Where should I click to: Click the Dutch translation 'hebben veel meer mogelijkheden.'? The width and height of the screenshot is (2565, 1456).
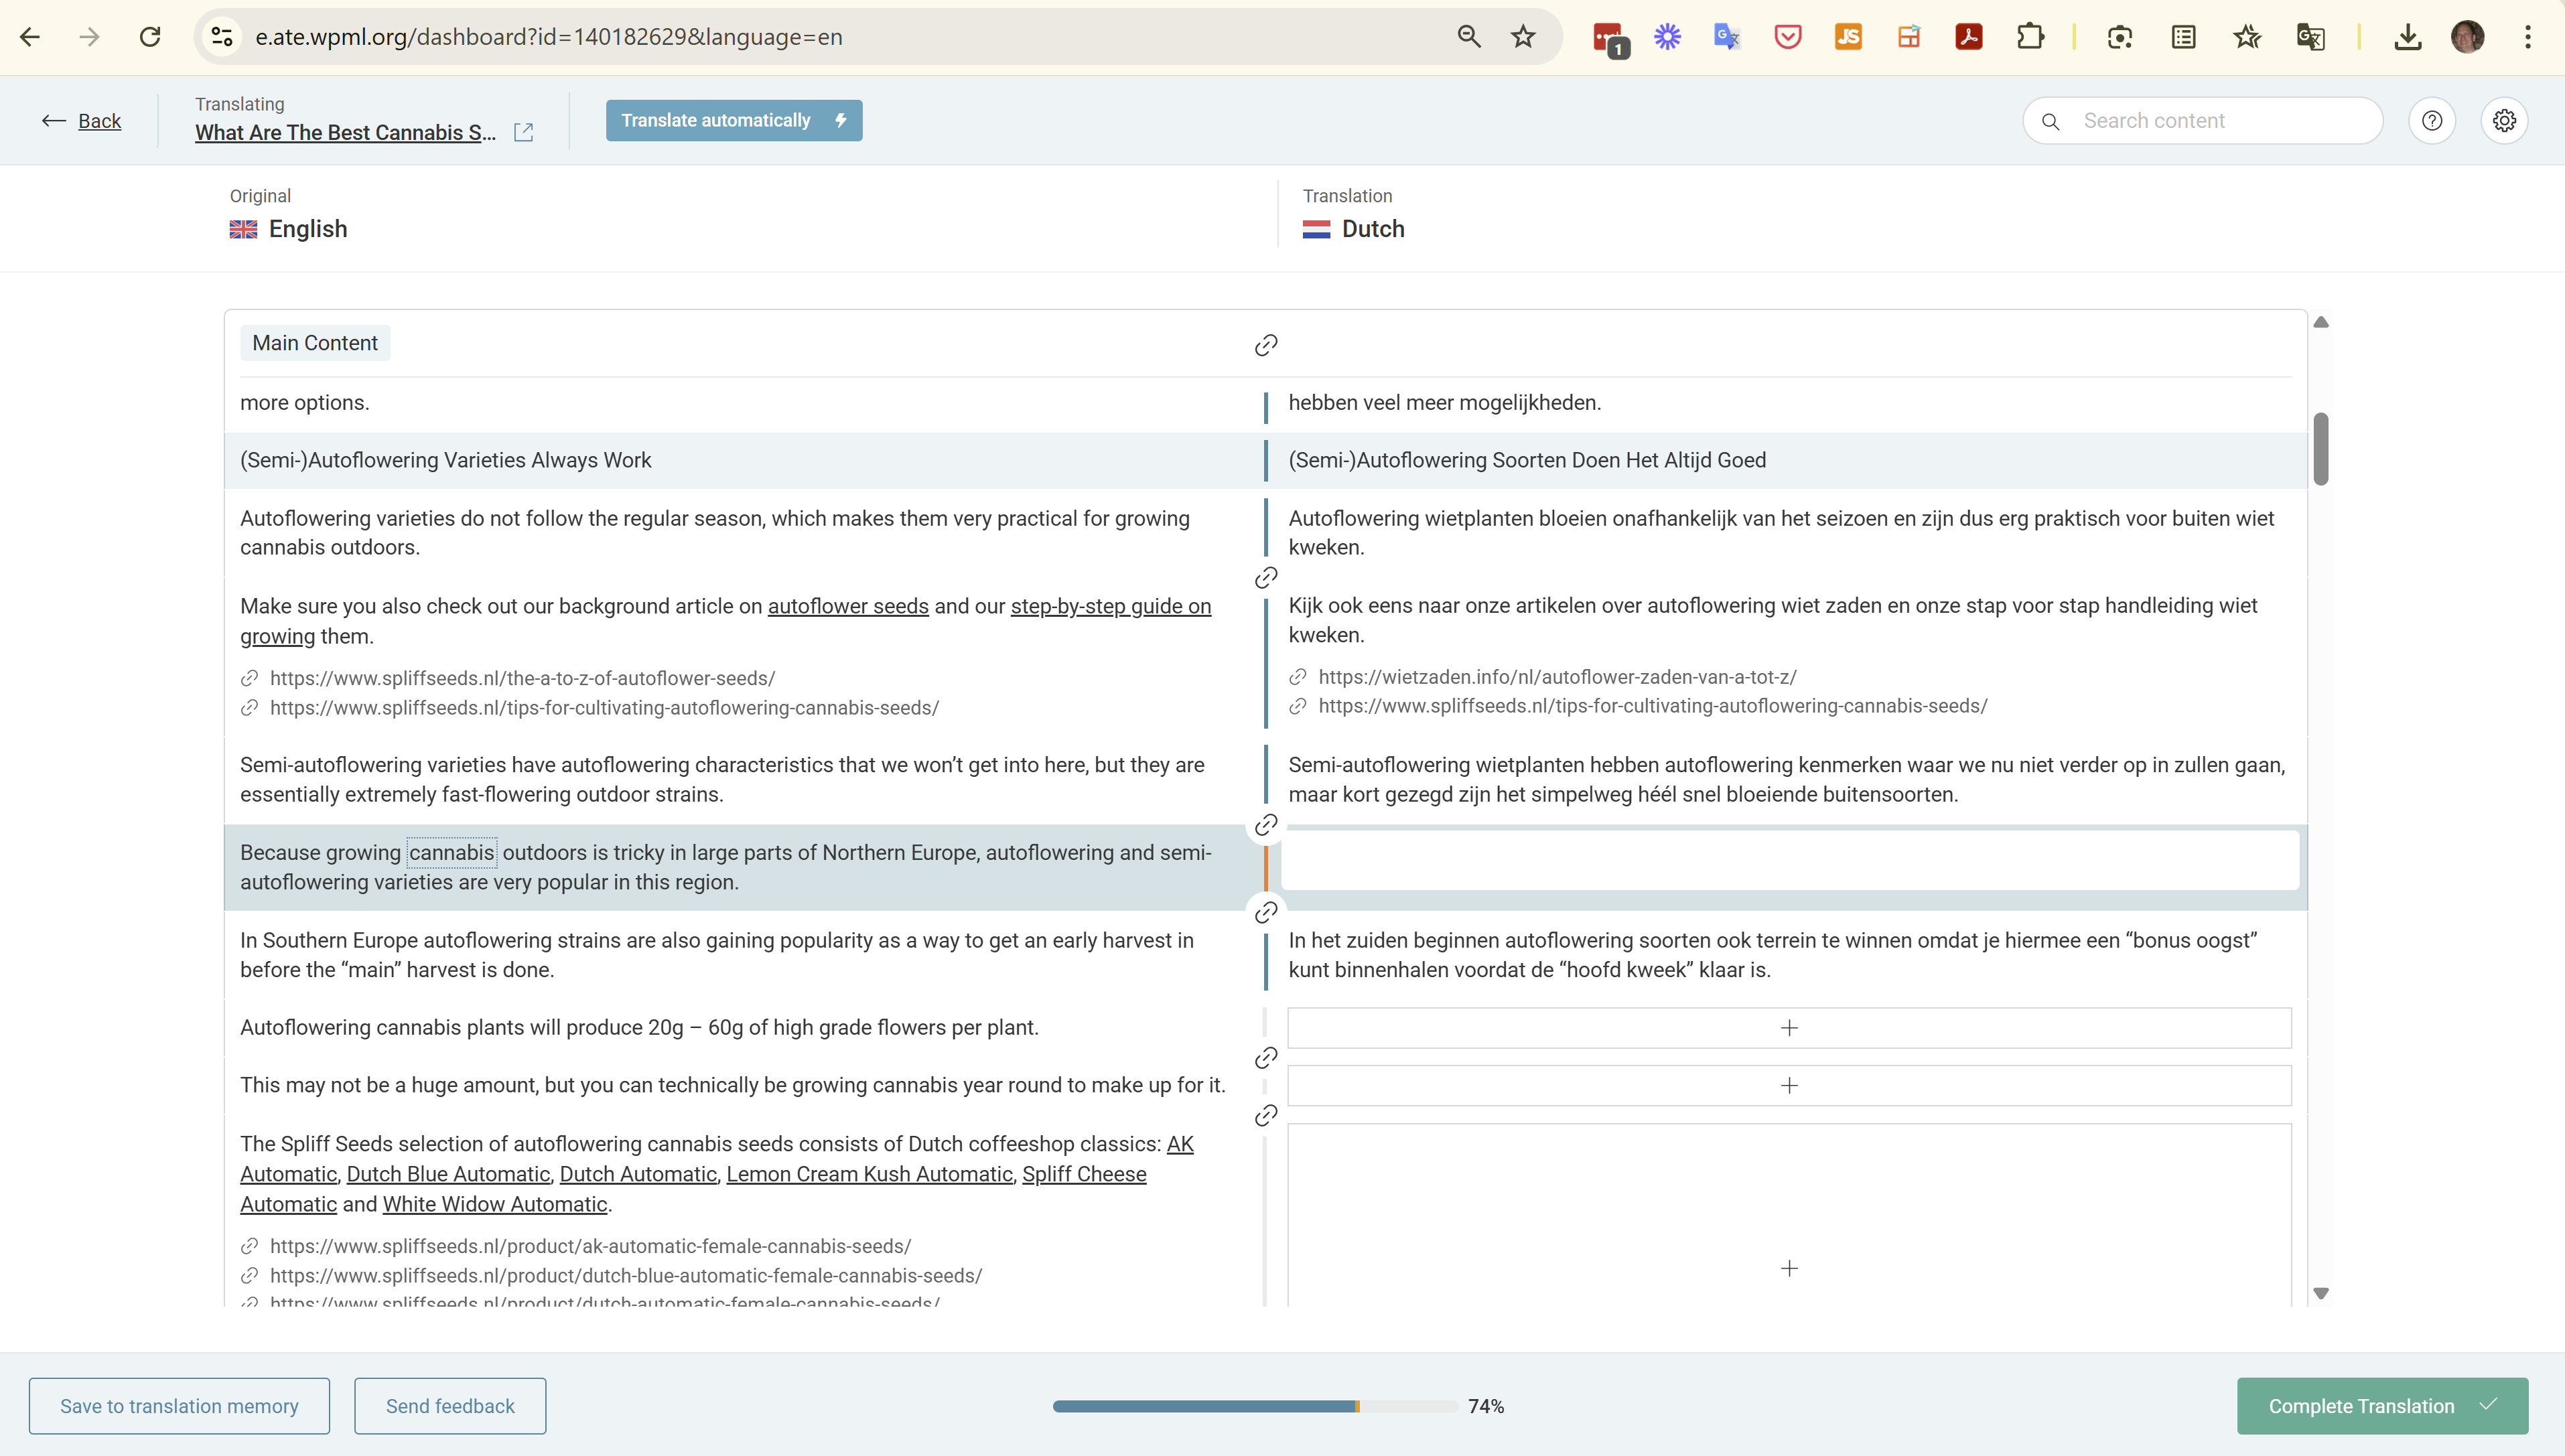pos(1444,402)
